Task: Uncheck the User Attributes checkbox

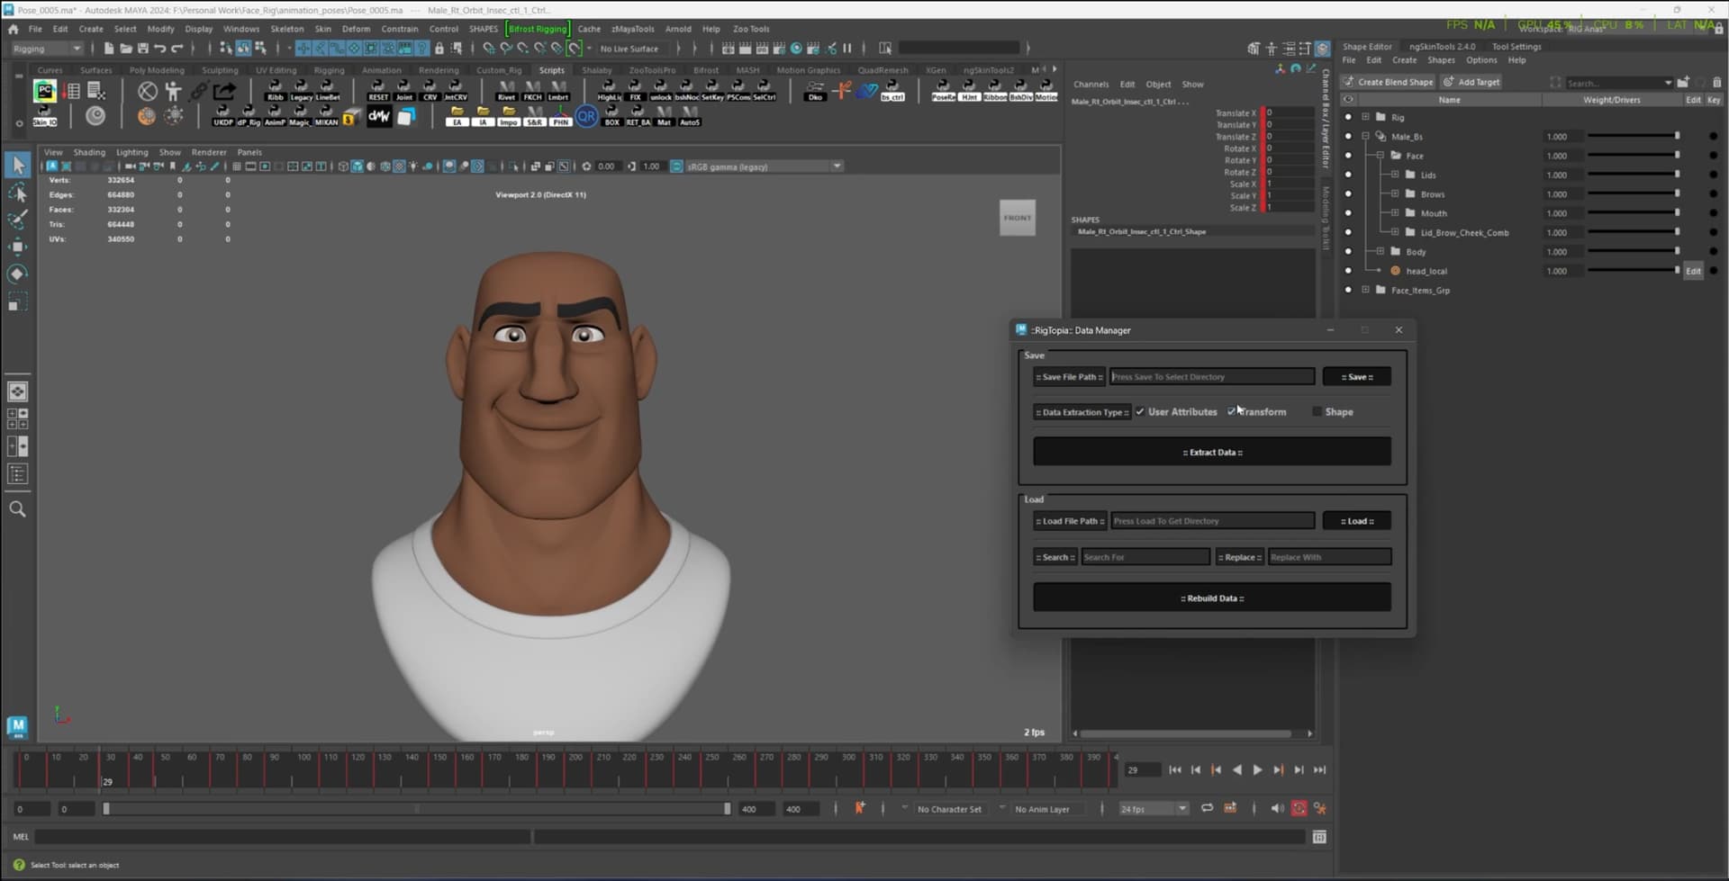Action: 1140,412
